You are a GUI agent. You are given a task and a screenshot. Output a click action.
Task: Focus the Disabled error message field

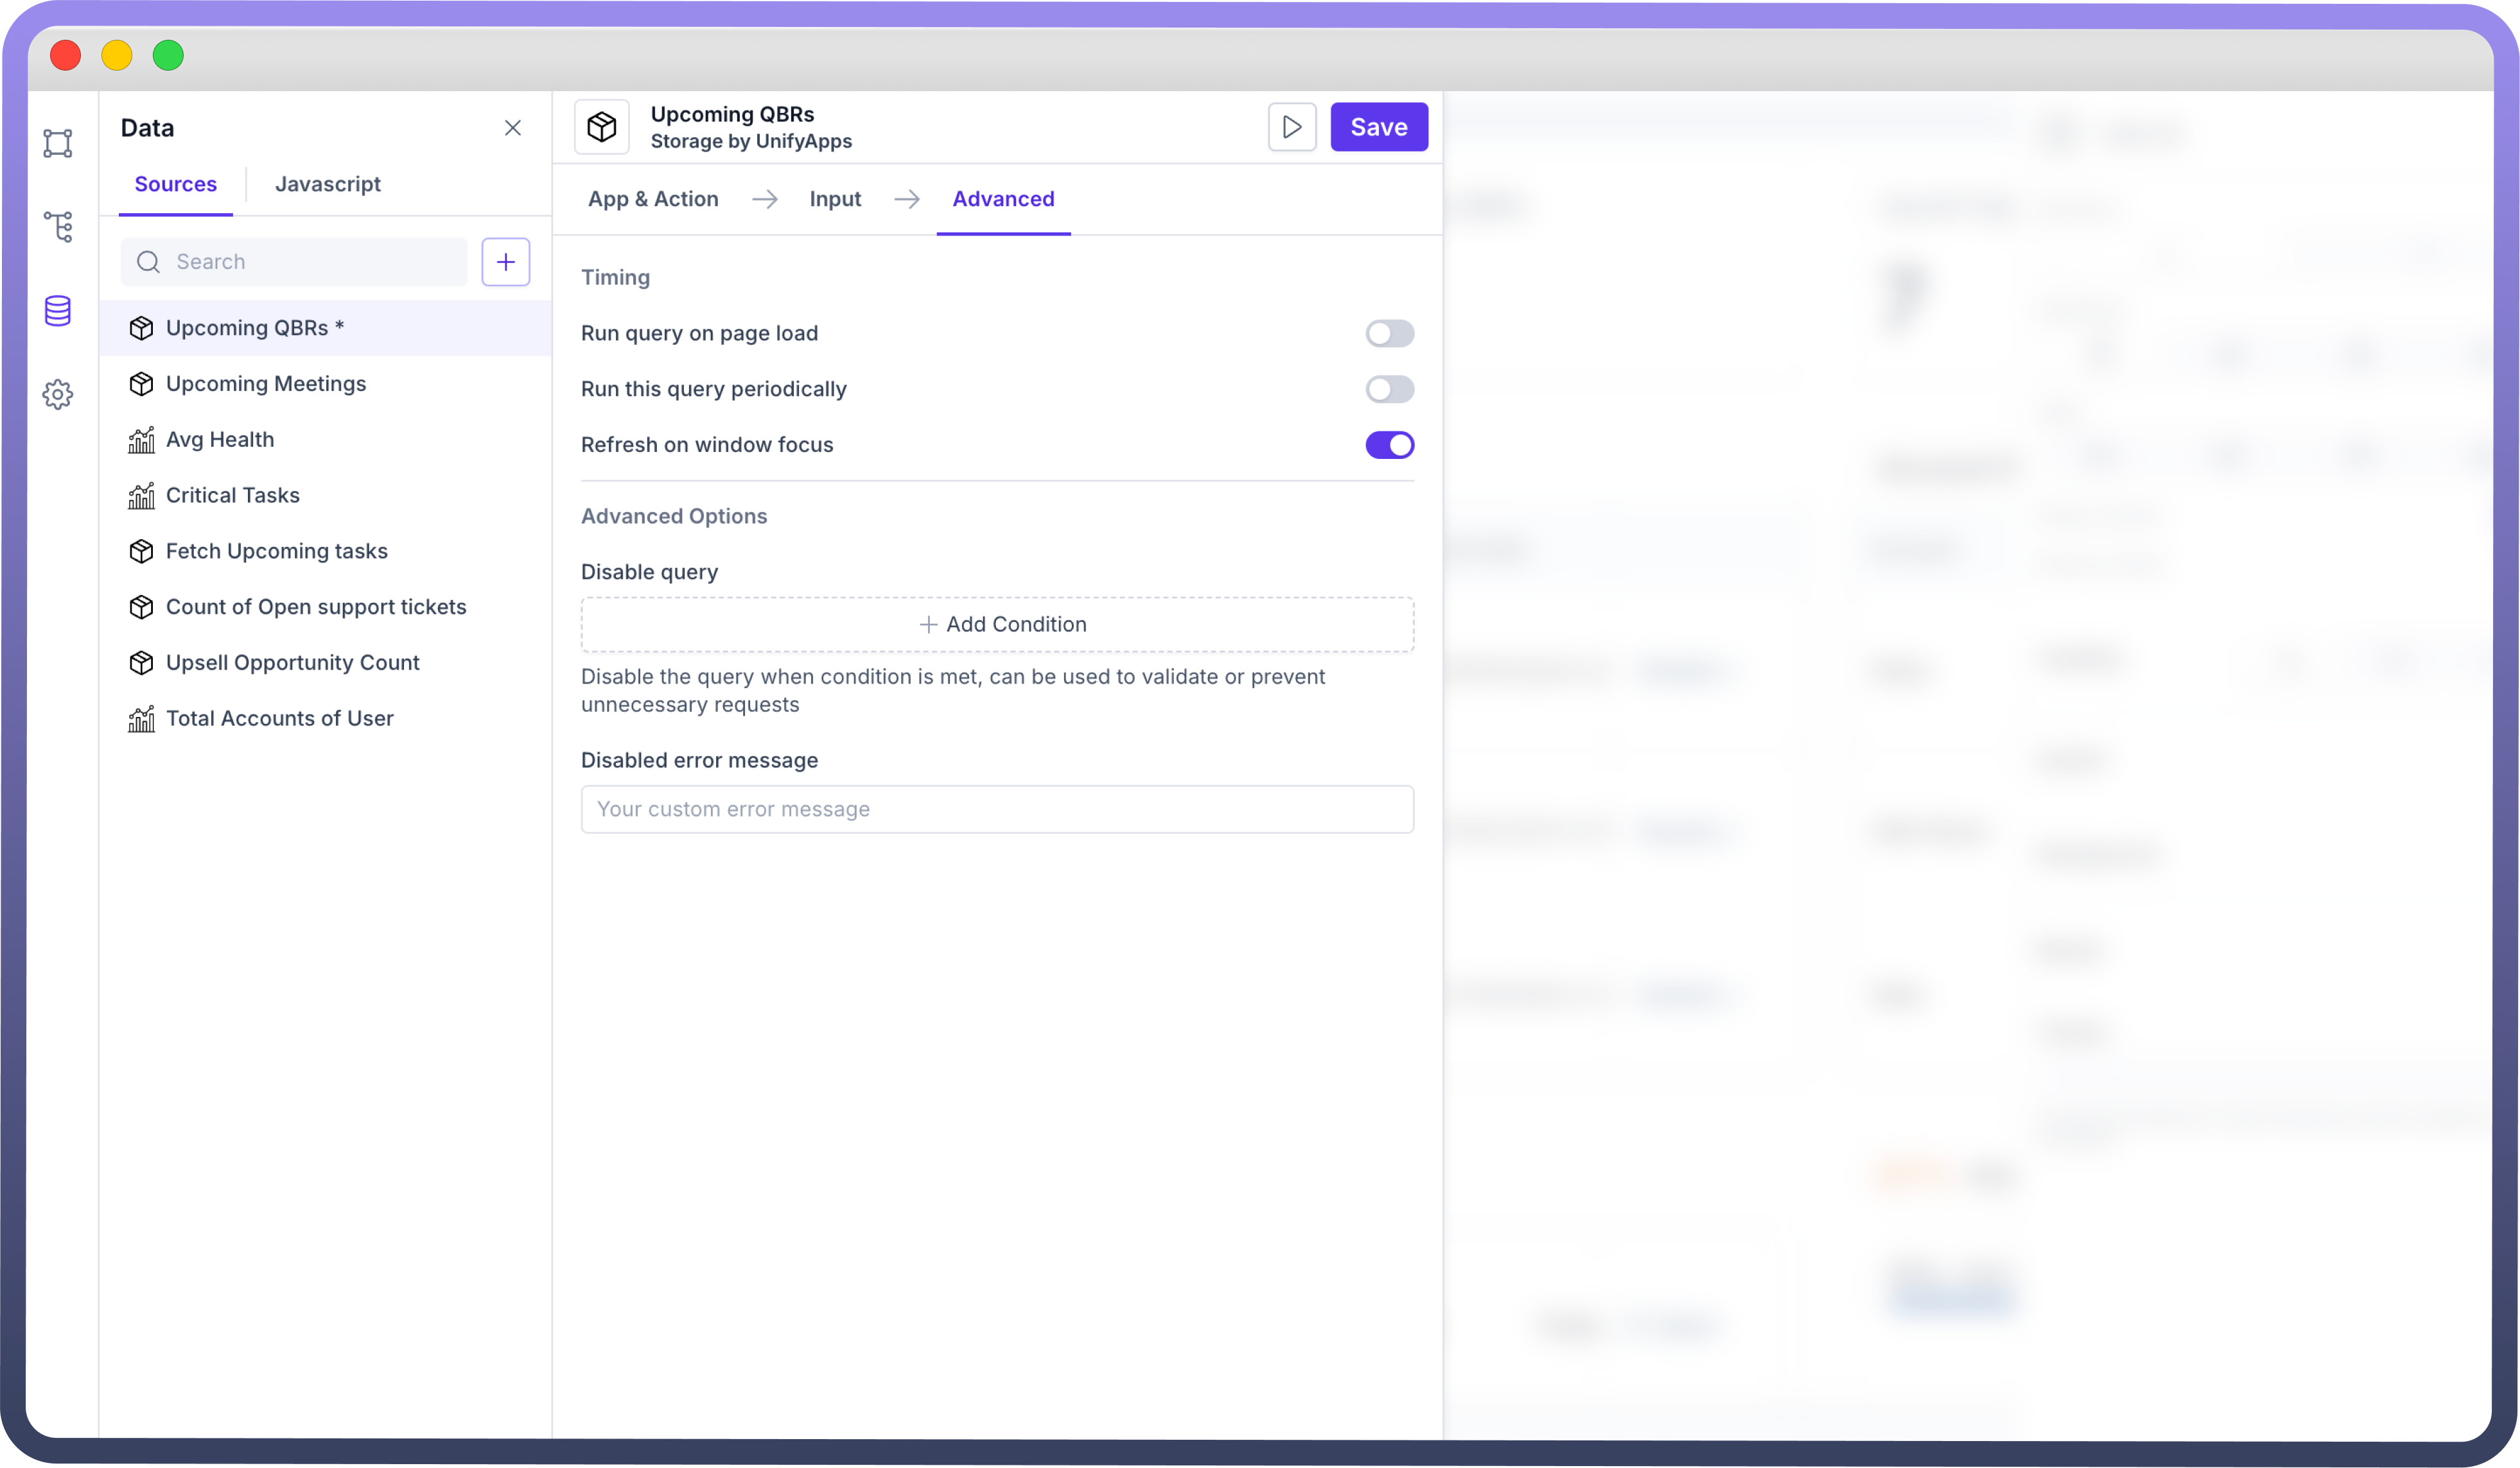[997, 809]
